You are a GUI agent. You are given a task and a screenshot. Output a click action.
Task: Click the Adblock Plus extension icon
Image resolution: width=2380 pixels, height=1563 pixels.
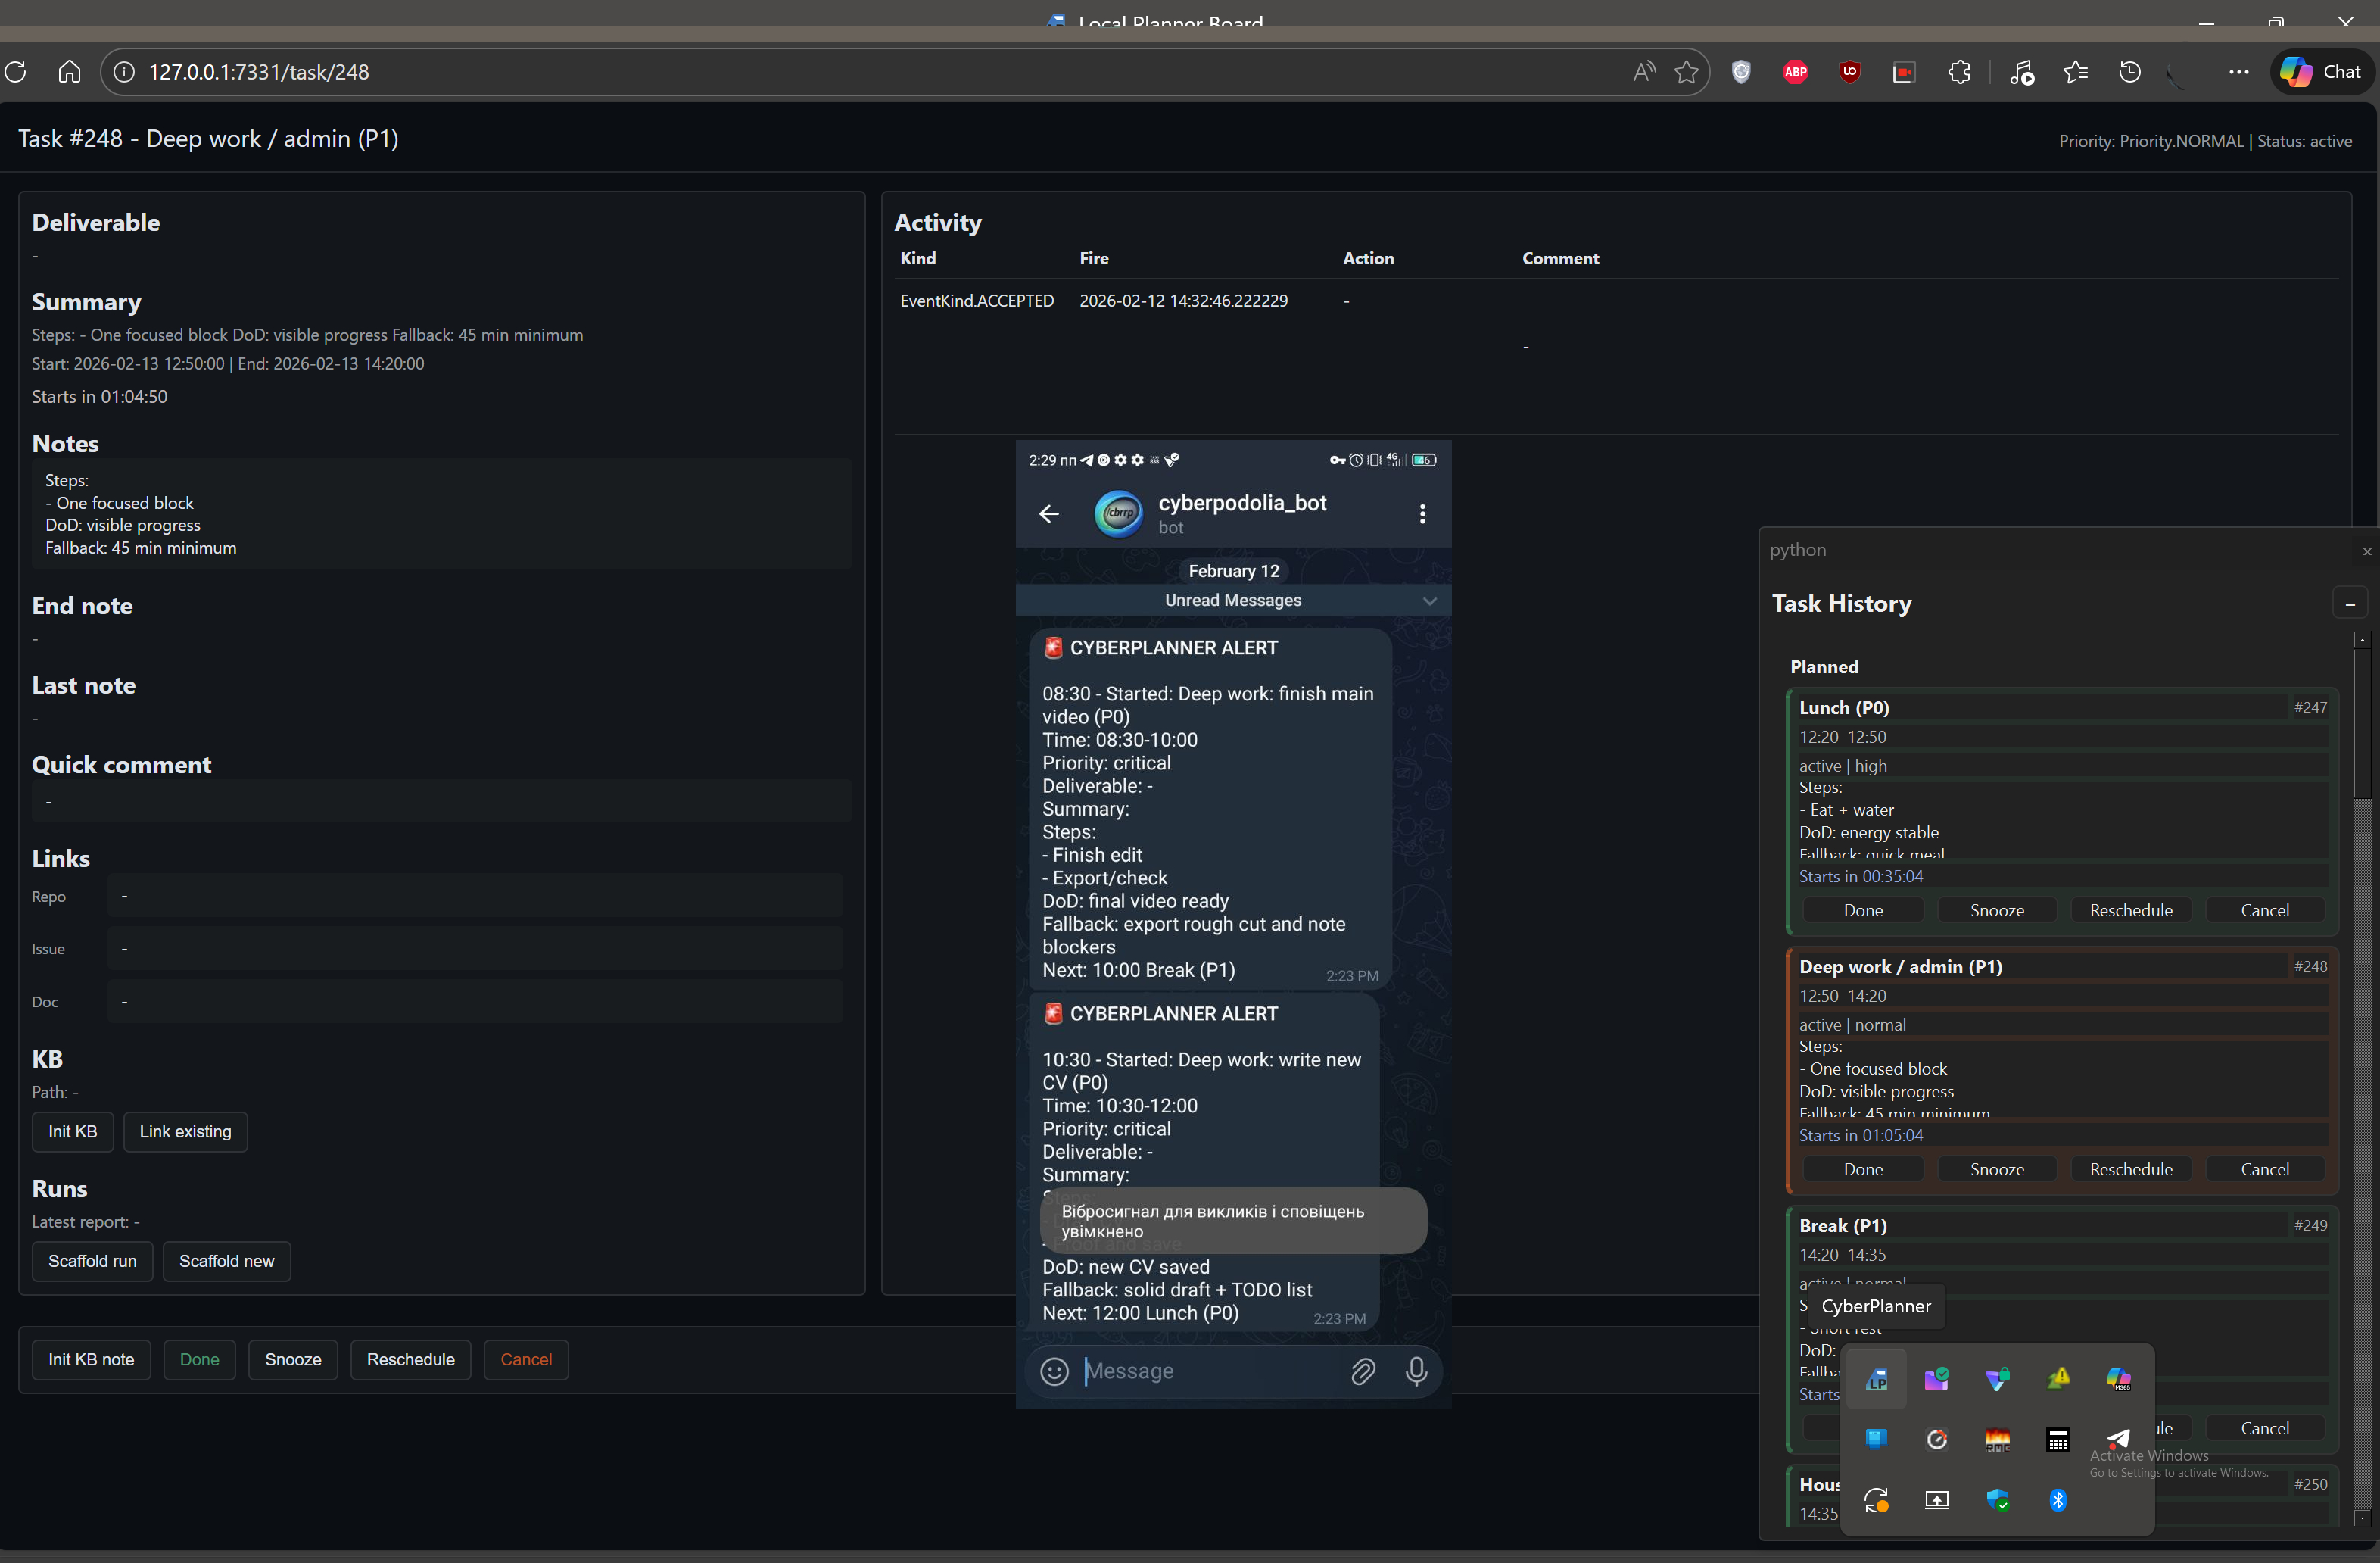point(1796,73)
